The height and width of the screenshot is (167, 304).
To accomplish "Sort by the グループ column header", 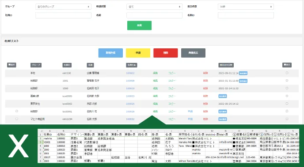I will click(x=36, y=65).
